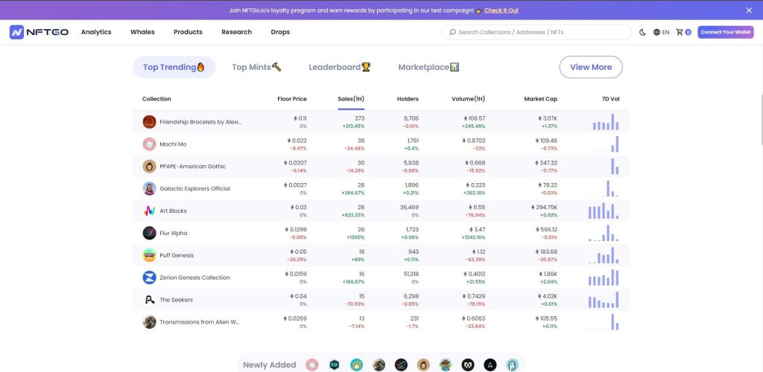Click the Mochi Mo collection avatar
Image resolution: width=763 pixels, height=372 pixels.
pos(149,144)
